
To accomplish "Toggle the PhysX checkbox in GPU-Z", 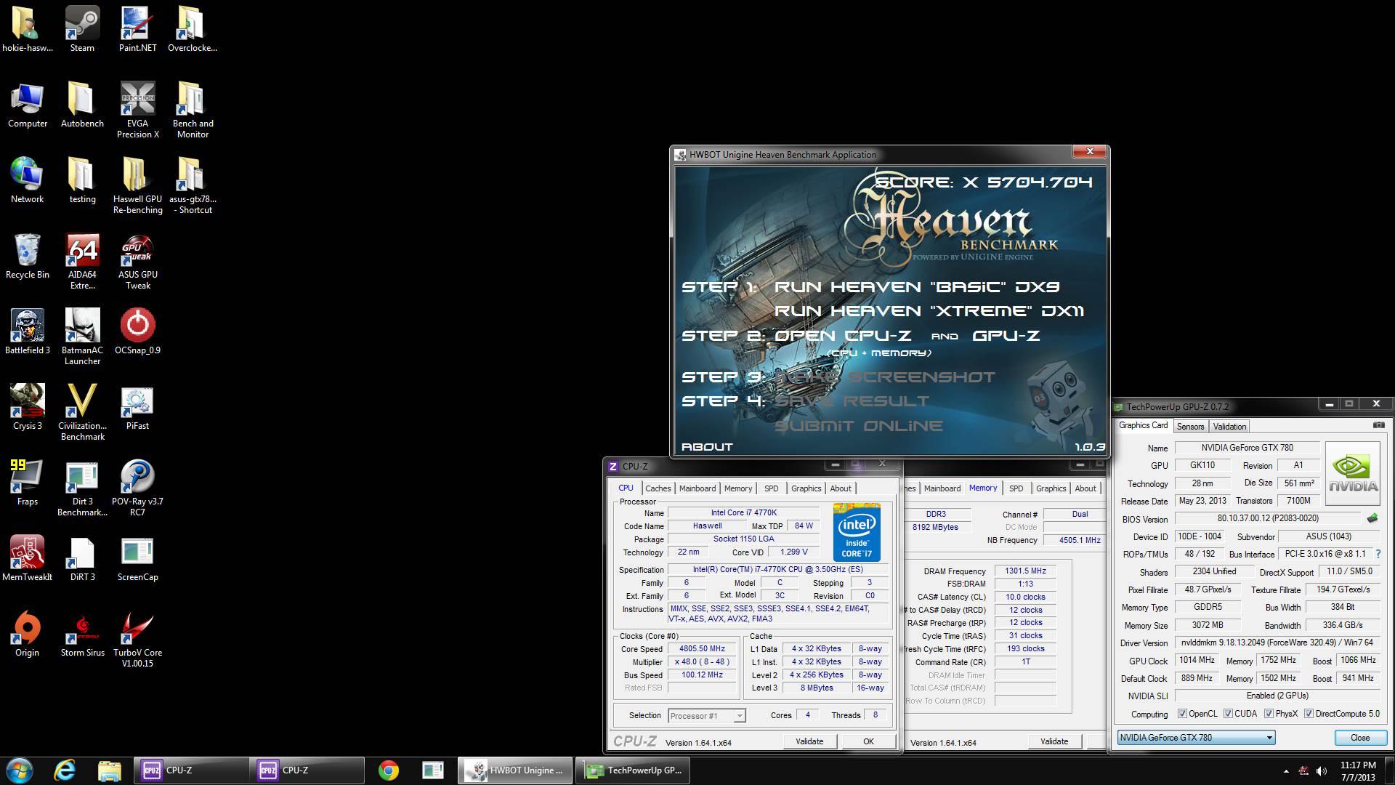I will tap(1269, 714).
